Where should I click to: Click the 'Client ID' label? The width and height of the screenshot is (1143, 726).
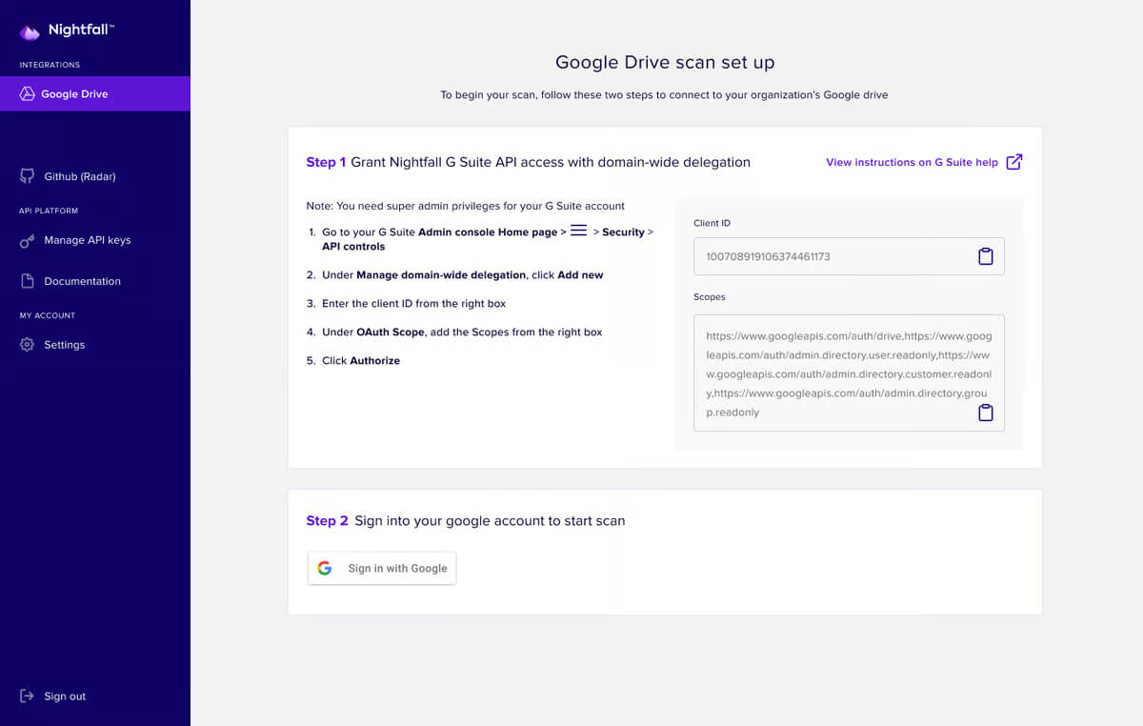(712, 223)
